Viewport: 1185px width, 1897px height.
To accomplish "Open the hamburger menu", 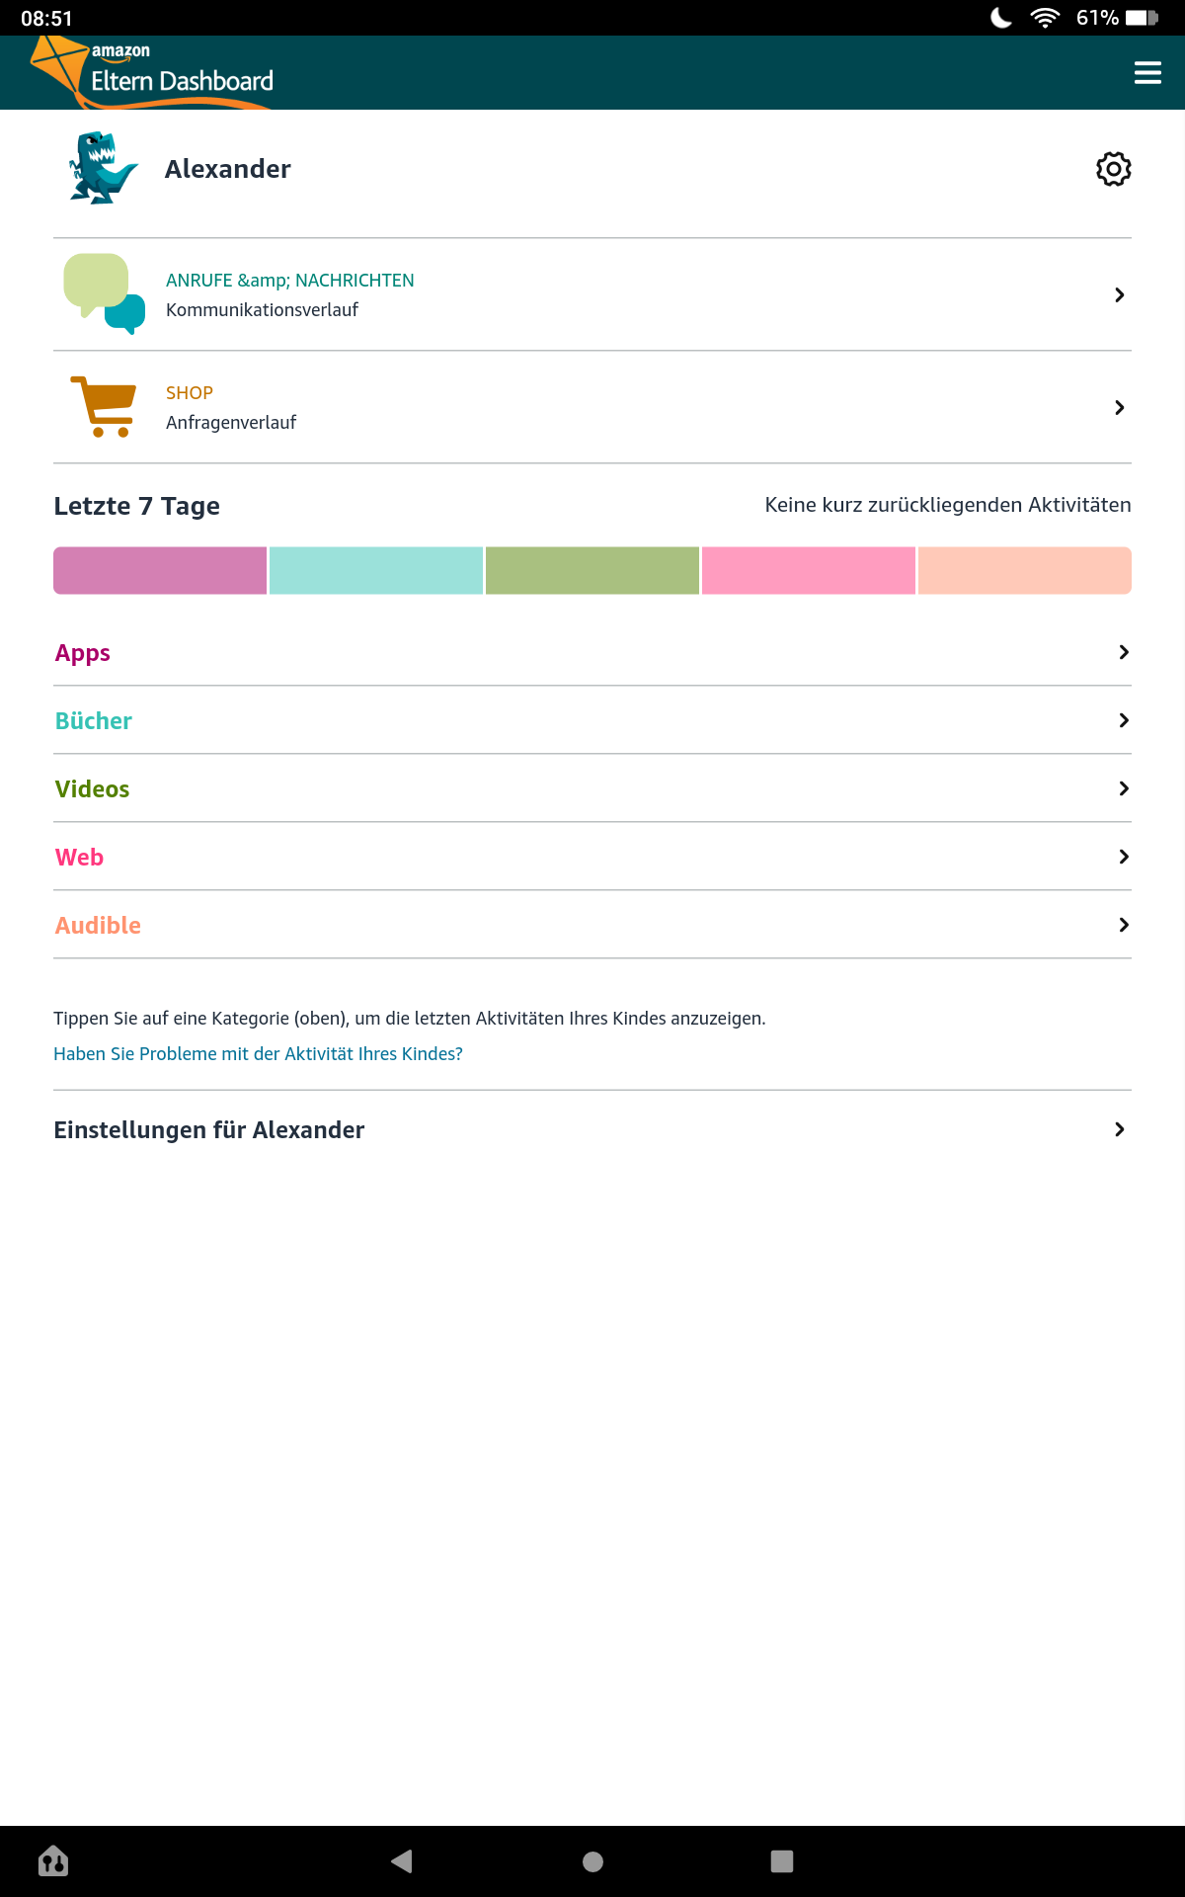I will pyautogui.click(x=1146, y=73).
